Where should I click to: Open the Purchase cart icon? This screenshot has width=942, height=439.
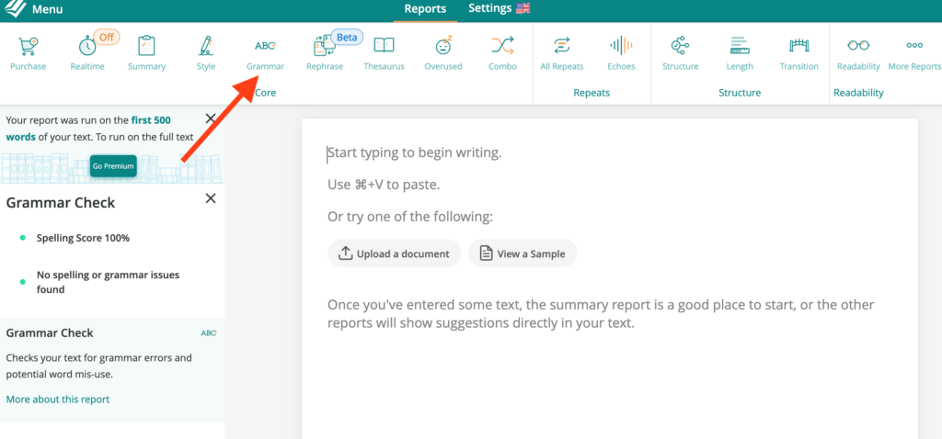28,53
